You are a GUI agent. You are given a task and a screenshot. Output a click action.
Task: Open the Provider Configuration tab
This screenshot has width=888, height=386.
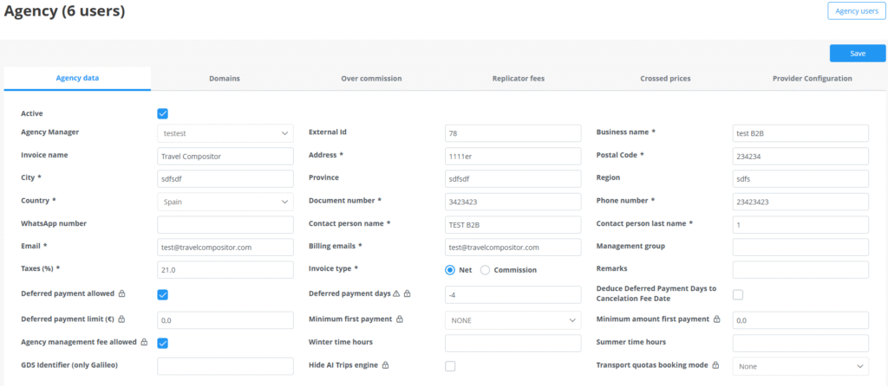[812, 79]
